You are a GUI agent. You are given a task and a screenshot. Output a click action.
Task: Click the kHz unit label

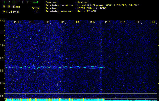point(2,21)
